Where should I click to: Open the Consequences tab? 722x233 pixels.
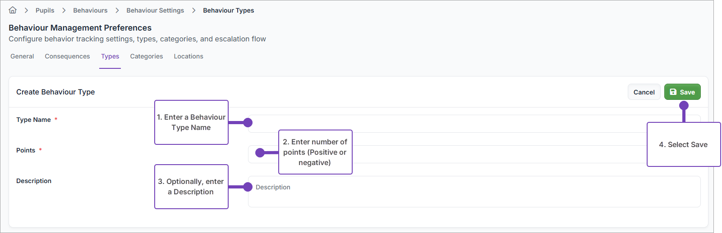tap(67, 56)
